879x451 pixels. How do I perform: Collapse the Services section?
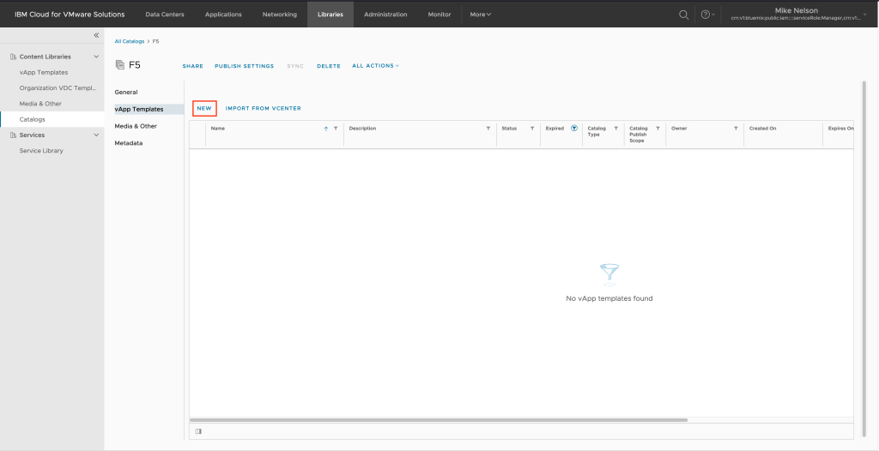[x=96, y=135]
